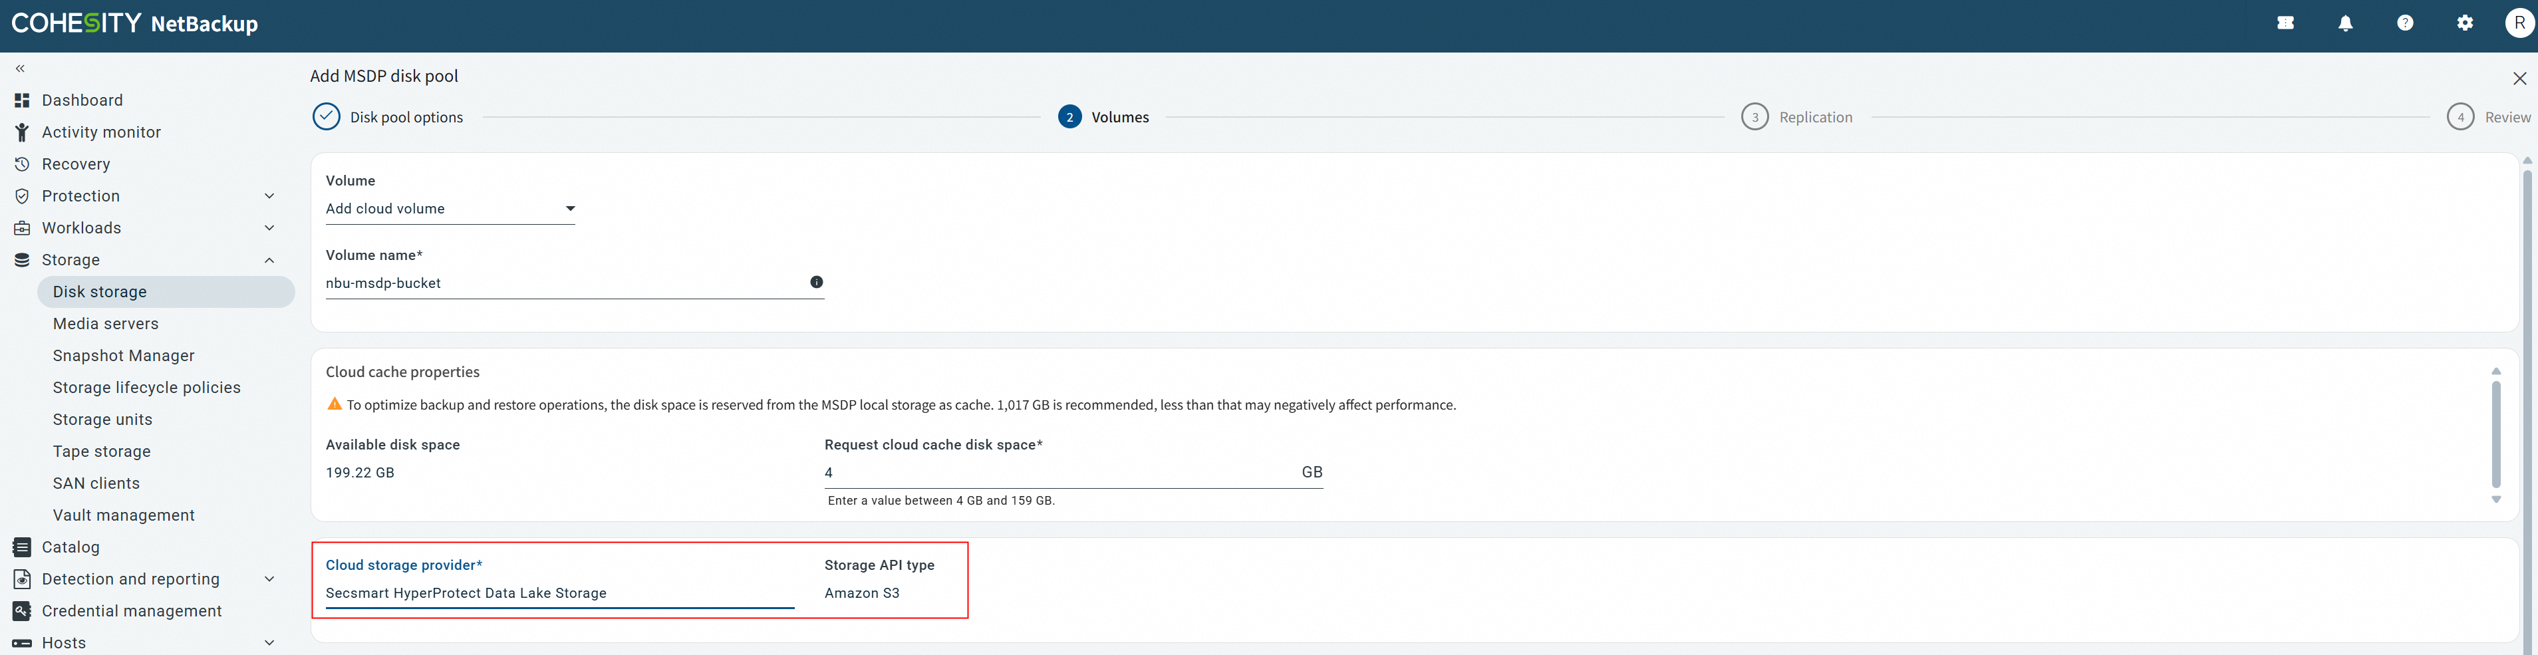
Task: Open the Add cloud volume dropdown
Action: 450,209
